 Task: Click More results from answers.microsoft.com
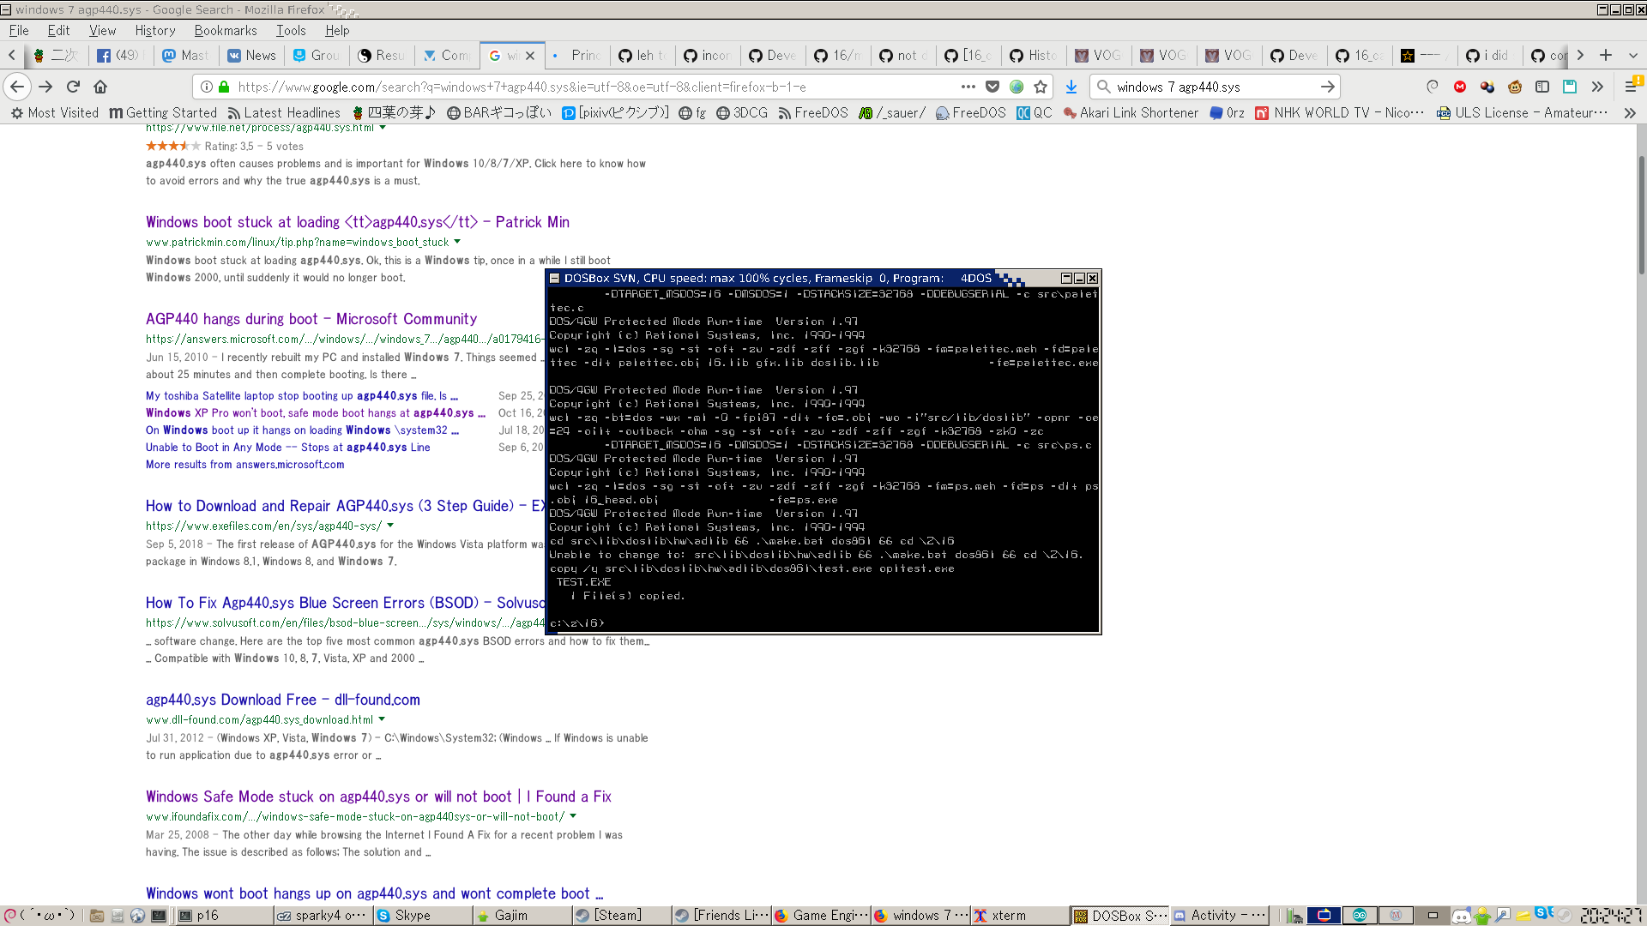[x=244, y=464]
